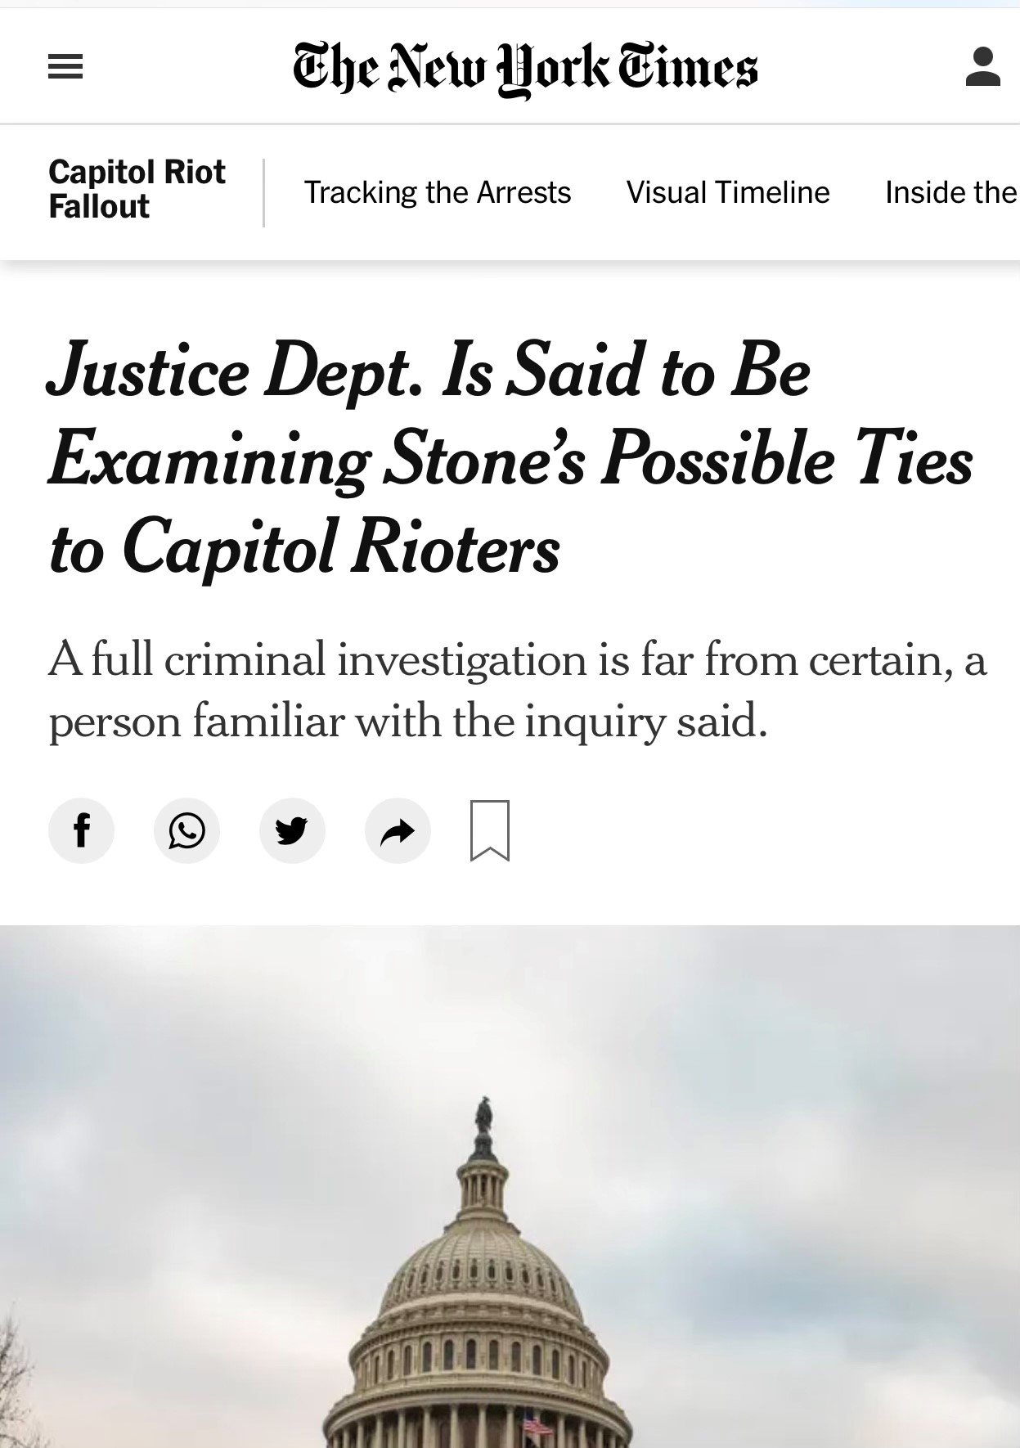Switch to the Visual Timeline tab

[x=728, y=193]
